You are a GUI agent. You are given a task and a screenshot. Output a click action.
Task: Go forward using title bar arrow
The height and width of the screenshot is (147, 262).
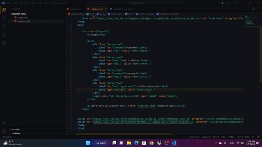pyautogui.click(x=82, y=3)
